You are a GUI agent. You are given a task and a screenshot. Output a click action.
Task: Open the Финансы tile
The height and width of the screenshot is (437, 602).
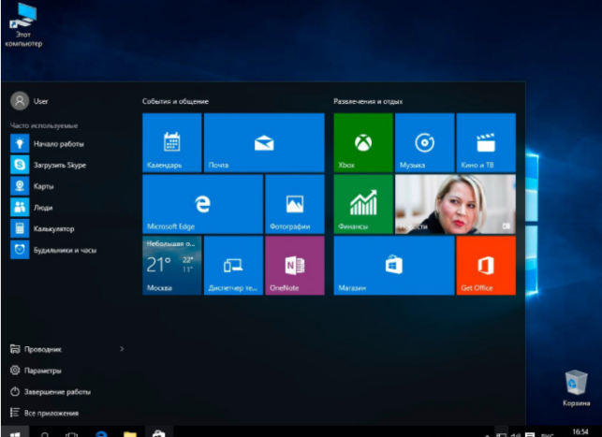[363, 204]
